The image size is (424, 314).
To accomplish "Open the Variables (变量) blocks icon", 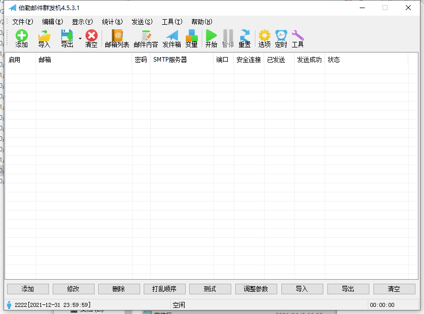I will 191,38.
